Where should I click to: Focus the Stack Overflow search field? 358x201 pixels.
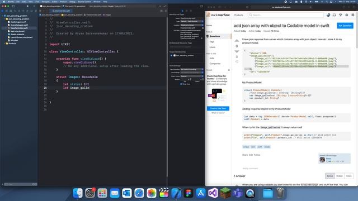(x=286, y=15)
